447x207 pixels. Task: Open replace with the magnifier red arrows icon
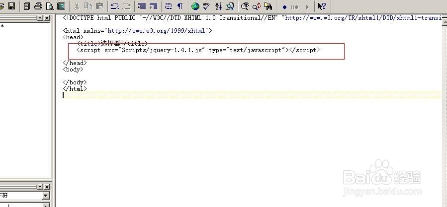pyautogui.click(x=257, y=6)
